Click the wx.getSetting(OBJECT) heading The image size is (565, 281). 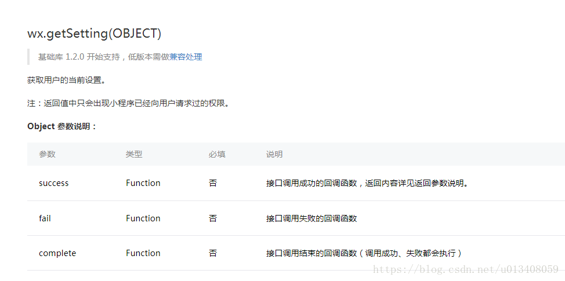95,34
